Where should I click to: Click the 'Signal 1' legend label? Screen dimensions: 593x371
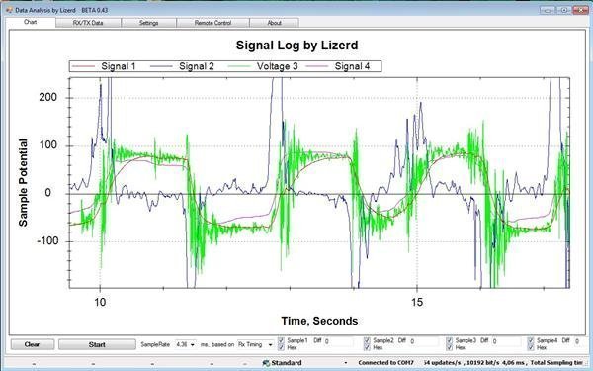tap(118, 66)
